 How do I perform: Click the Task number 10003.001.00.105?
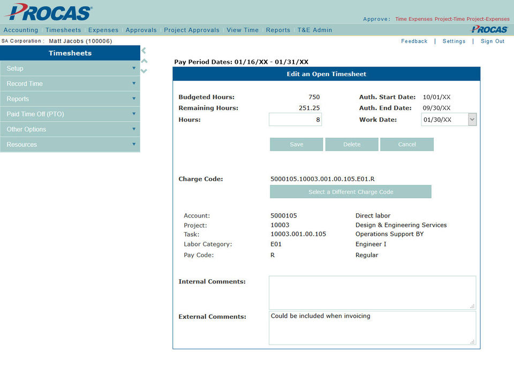click(298, 234)
